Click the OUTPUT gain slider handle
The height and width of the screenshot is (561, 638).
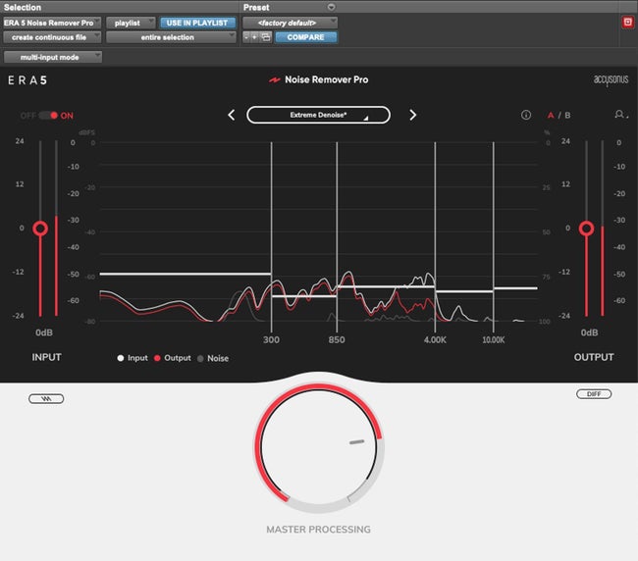pyautogui.click(x=586, y=229)
